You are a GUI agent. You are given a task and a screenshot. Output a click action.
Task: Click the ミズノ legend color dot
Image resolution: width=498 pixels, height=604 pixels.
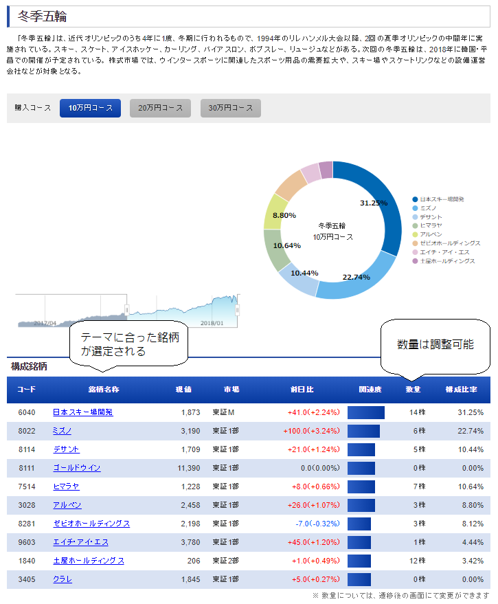pyautogui.click(x=415, y=208)
